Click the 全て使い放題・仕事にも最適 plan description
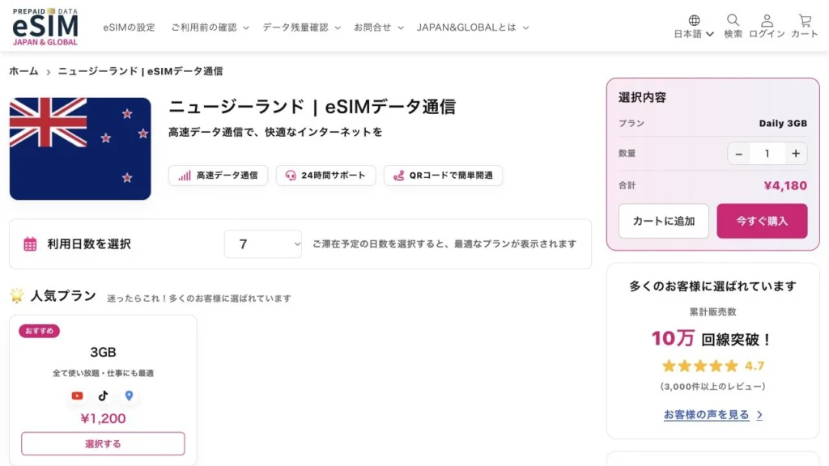 click(103, 373)
